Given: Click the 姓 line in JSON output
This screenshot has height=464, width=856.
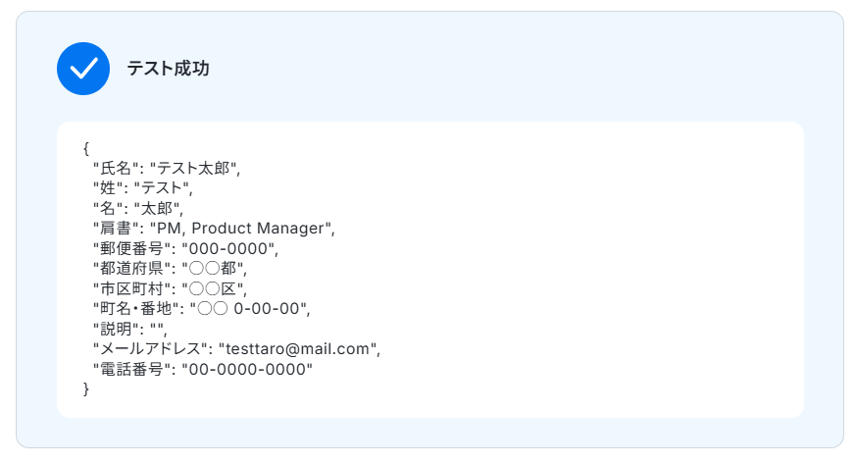Looking at the screenshot, I should [x=142, y=188].
